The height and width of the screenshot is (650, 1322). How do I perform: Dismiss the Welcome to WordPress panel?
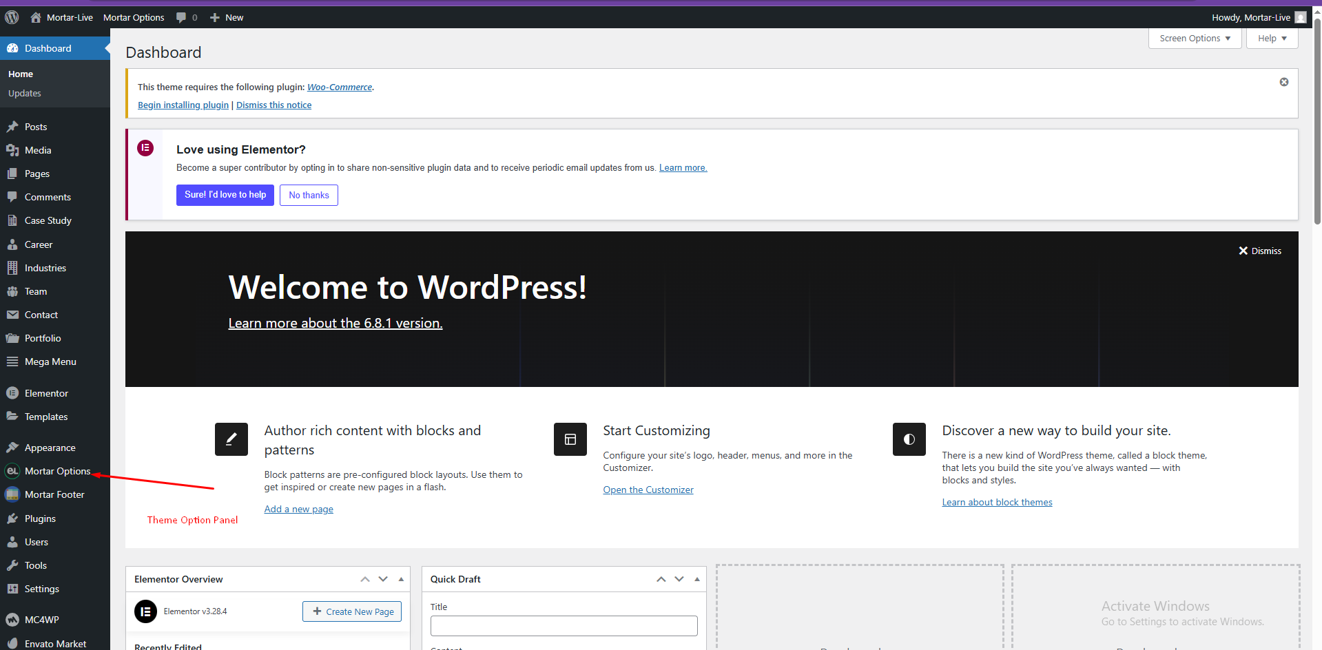coord(1260,251)
